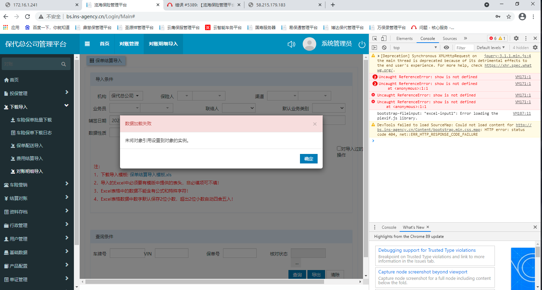
Task: Open Chrome's three-dot menu
Action: click(534, 17)
